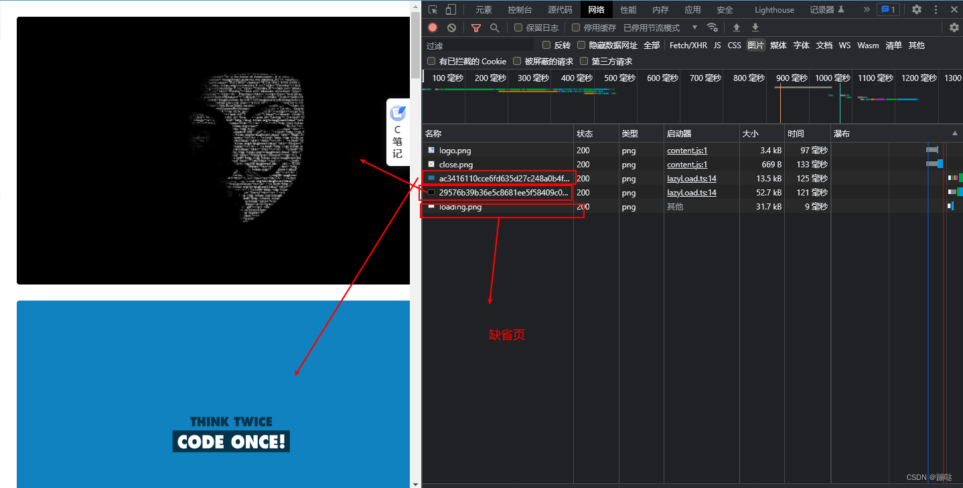This screenshot has width=963, height=488.
Task: Open the network panel settings gear
Action: (954, 27)
